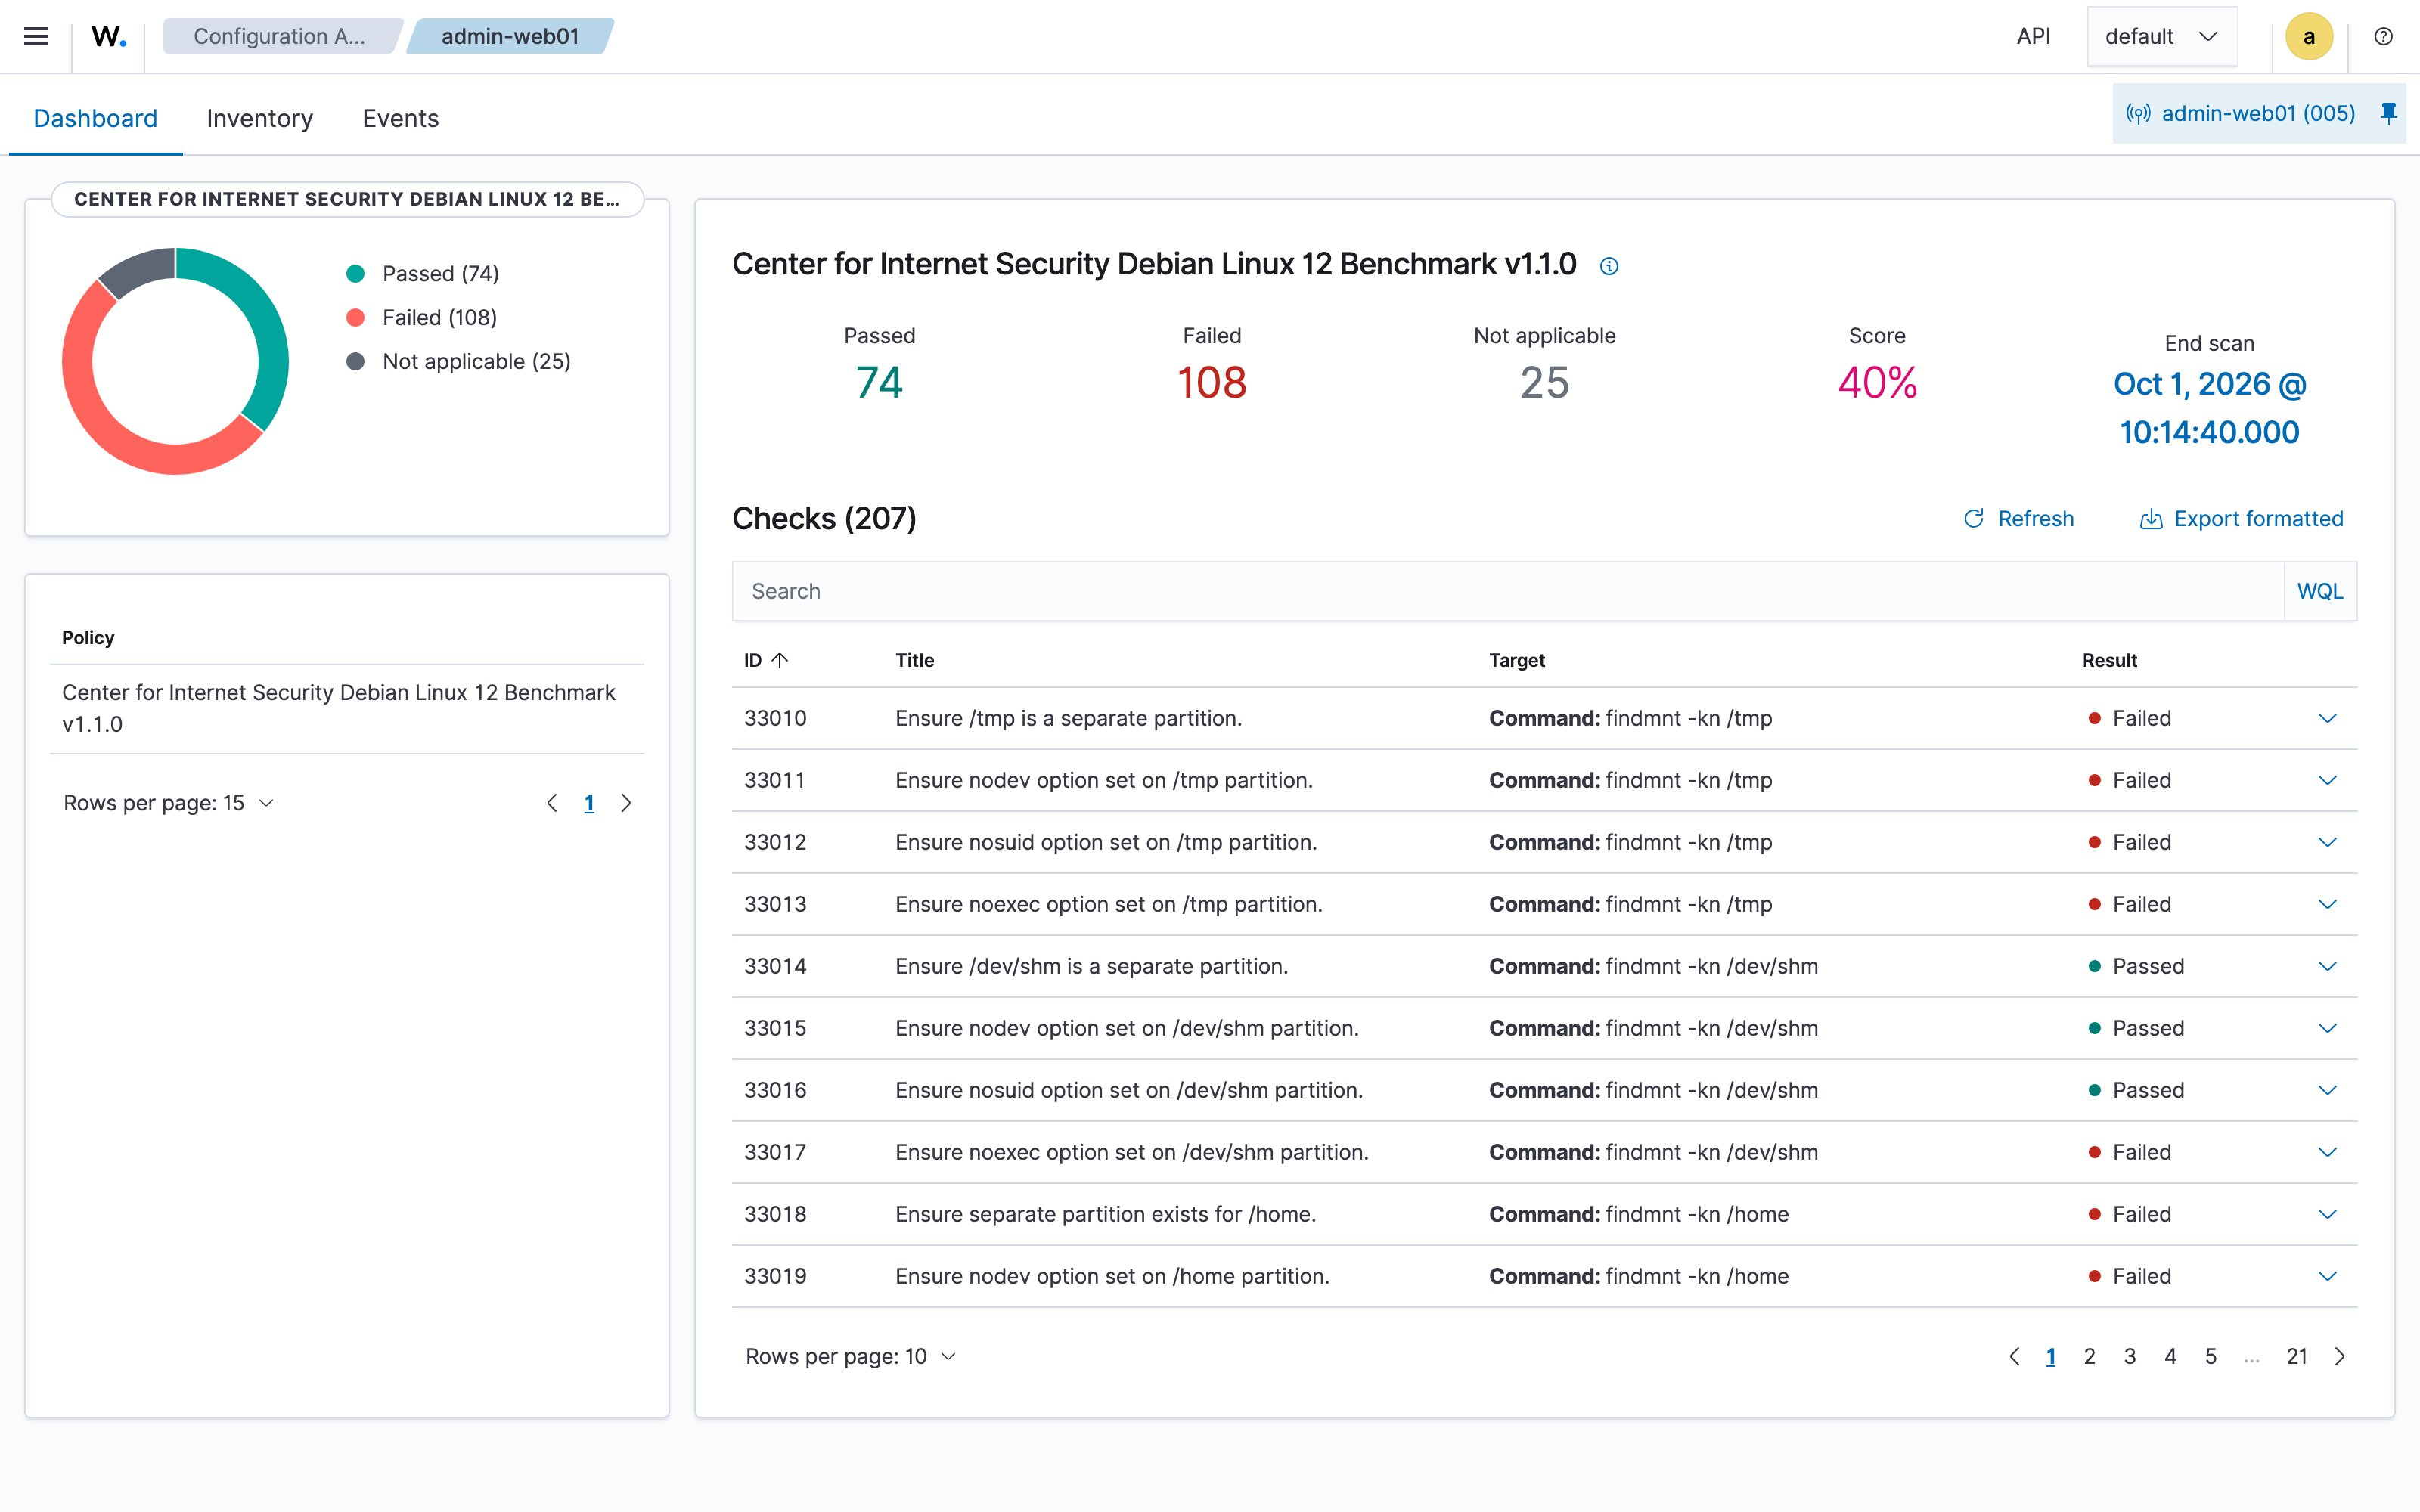The image size is (2420, 1512).
Task: Click 'Ensure /tmp is a separate partition.' title
Action: 1068,718
